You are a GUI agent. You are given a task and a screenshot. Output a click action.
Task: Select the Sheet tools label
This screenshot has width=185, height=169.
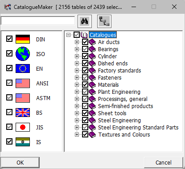click(112, 113)
